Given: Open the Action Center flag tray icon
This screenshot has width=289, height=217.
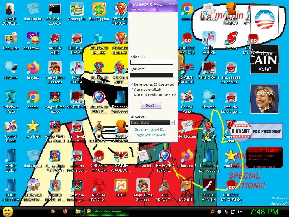Looking at the screenshot, I should [226, 212].
